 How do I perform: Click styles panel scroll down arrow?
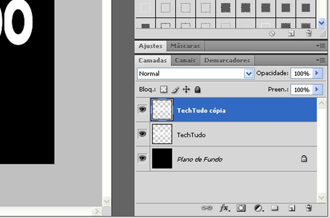tap(321, 23)
